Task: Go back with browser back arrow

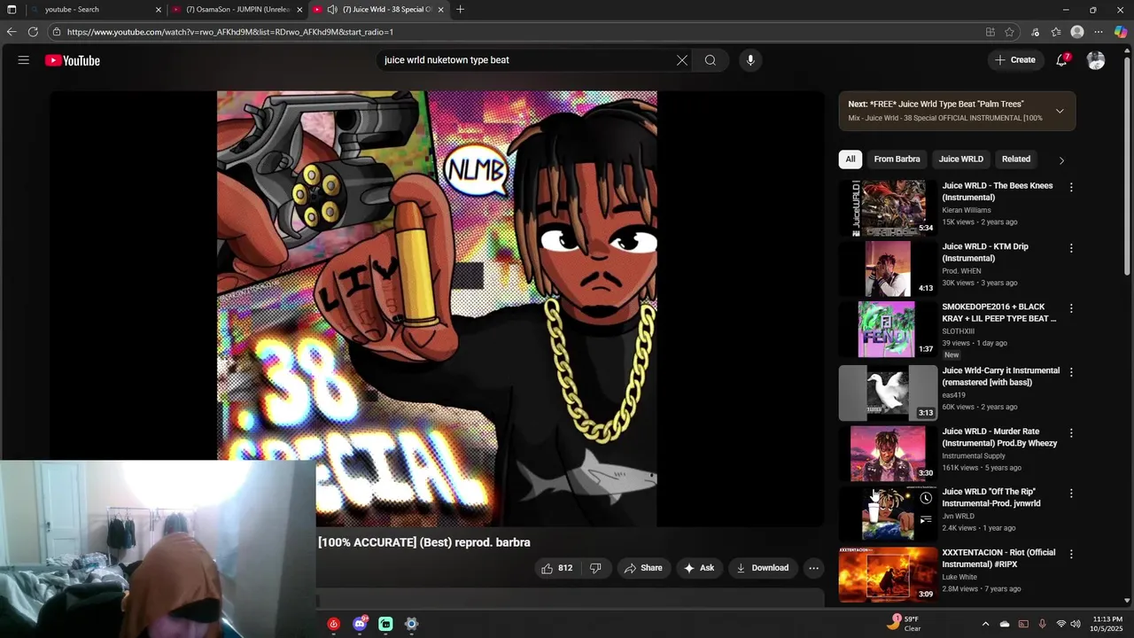Action: 12,32
